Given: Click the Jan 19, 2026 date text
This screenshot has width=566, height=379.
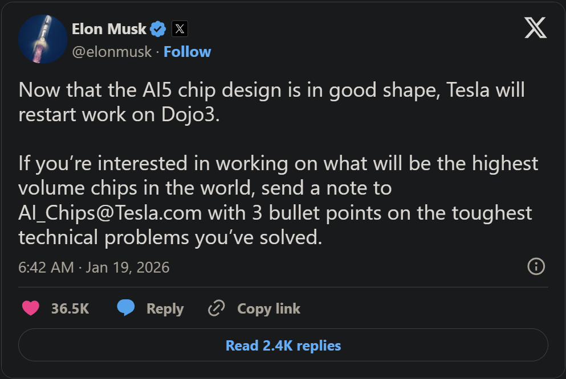Looking at the screenshot, I should (127, 267).
